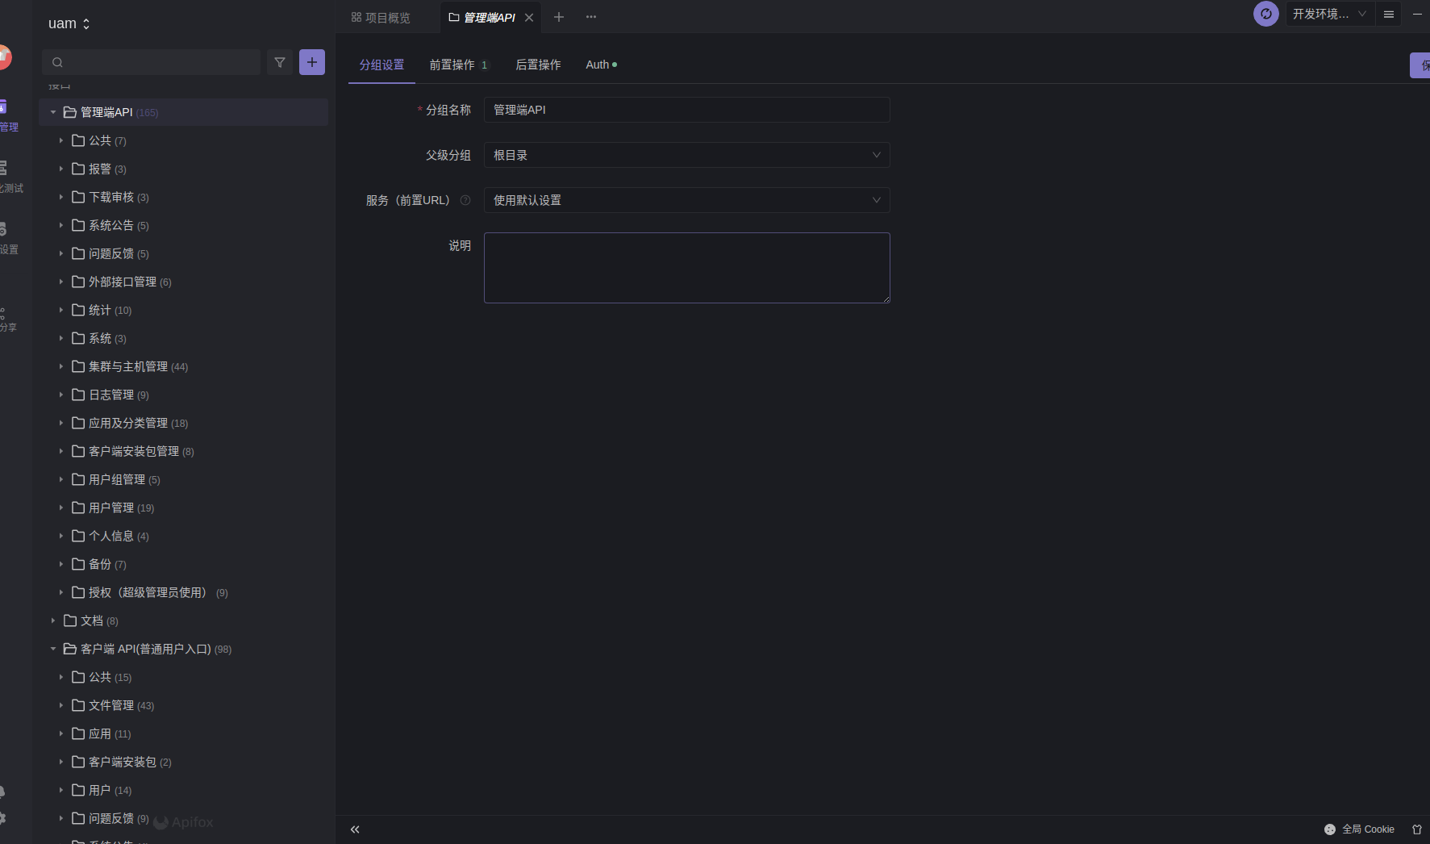This screenshot has height=844, width=1430.
Task: Select the 应用 (11) tree item
Action: (x=183, y=733)
